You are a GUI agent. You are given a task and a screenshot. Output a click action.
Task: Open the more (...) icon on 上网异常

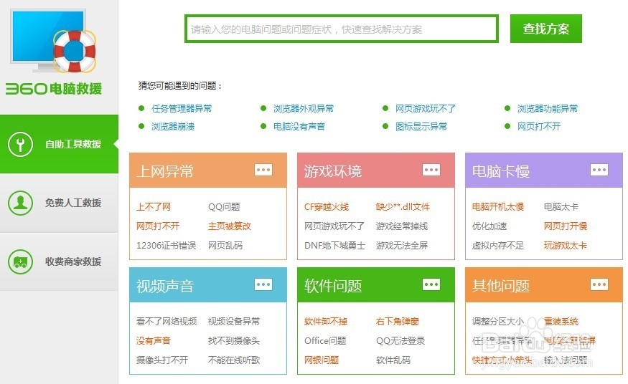pyautogui.click(x=263, y=170)
